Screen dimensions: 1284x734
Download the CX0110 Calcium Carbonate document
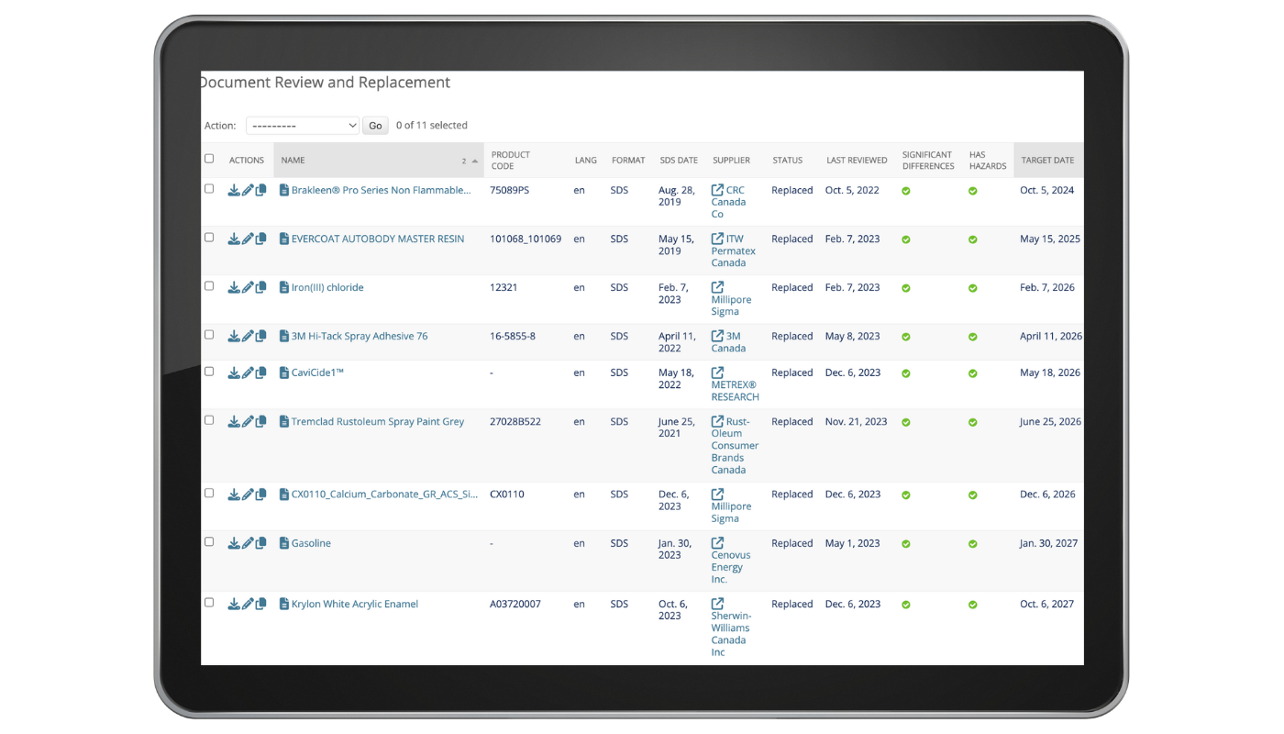(234, 494)
